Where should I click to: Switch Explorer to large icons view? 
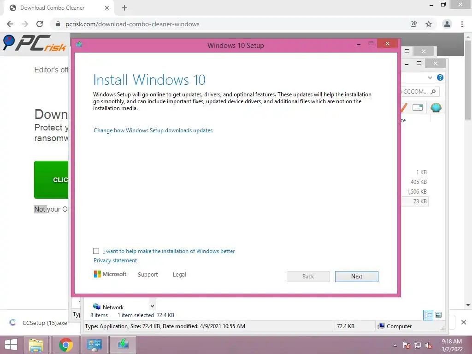coord(439,315)
